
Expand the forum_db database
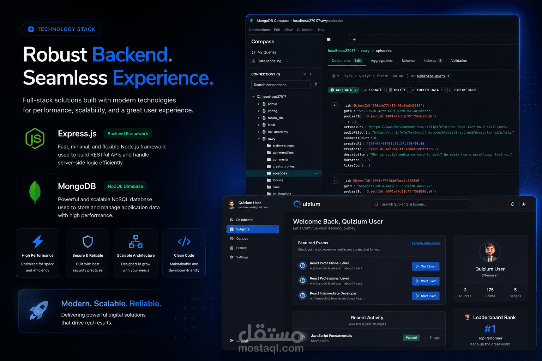(x=259, y=118)
